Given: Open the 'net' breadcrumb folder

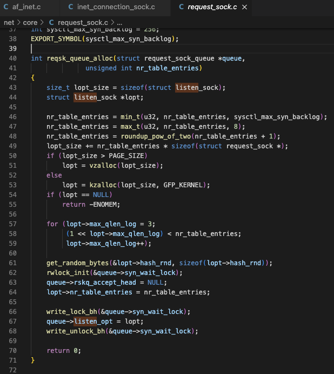Looking at the screenshot, I should 9,23.
